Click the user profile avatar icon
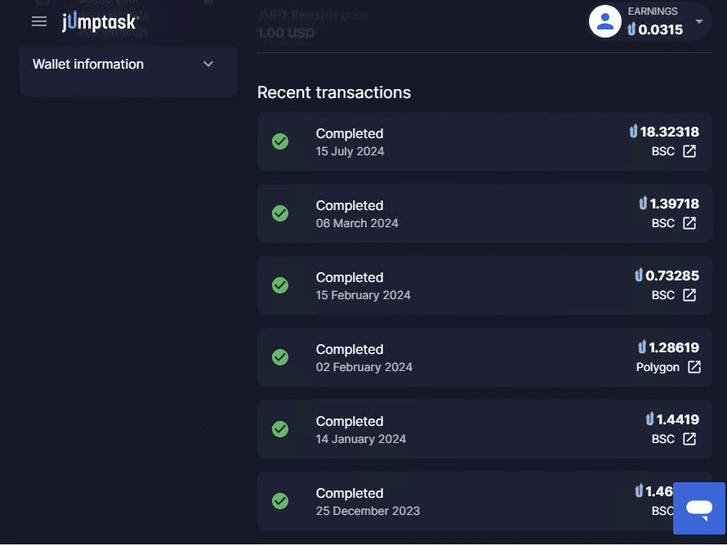Viewport: 727px width, 546px height. pos(604,21)
